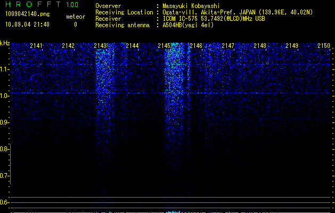Viewport: 335px width, 213px height.
Task: Click the Receiver field label
Action: (108, 19)
